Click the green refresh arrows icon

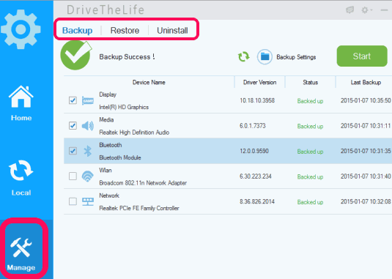click(243, 56)
